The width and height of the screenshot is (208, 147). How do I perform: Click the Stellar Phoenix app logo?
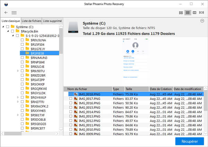click(6, 5)
